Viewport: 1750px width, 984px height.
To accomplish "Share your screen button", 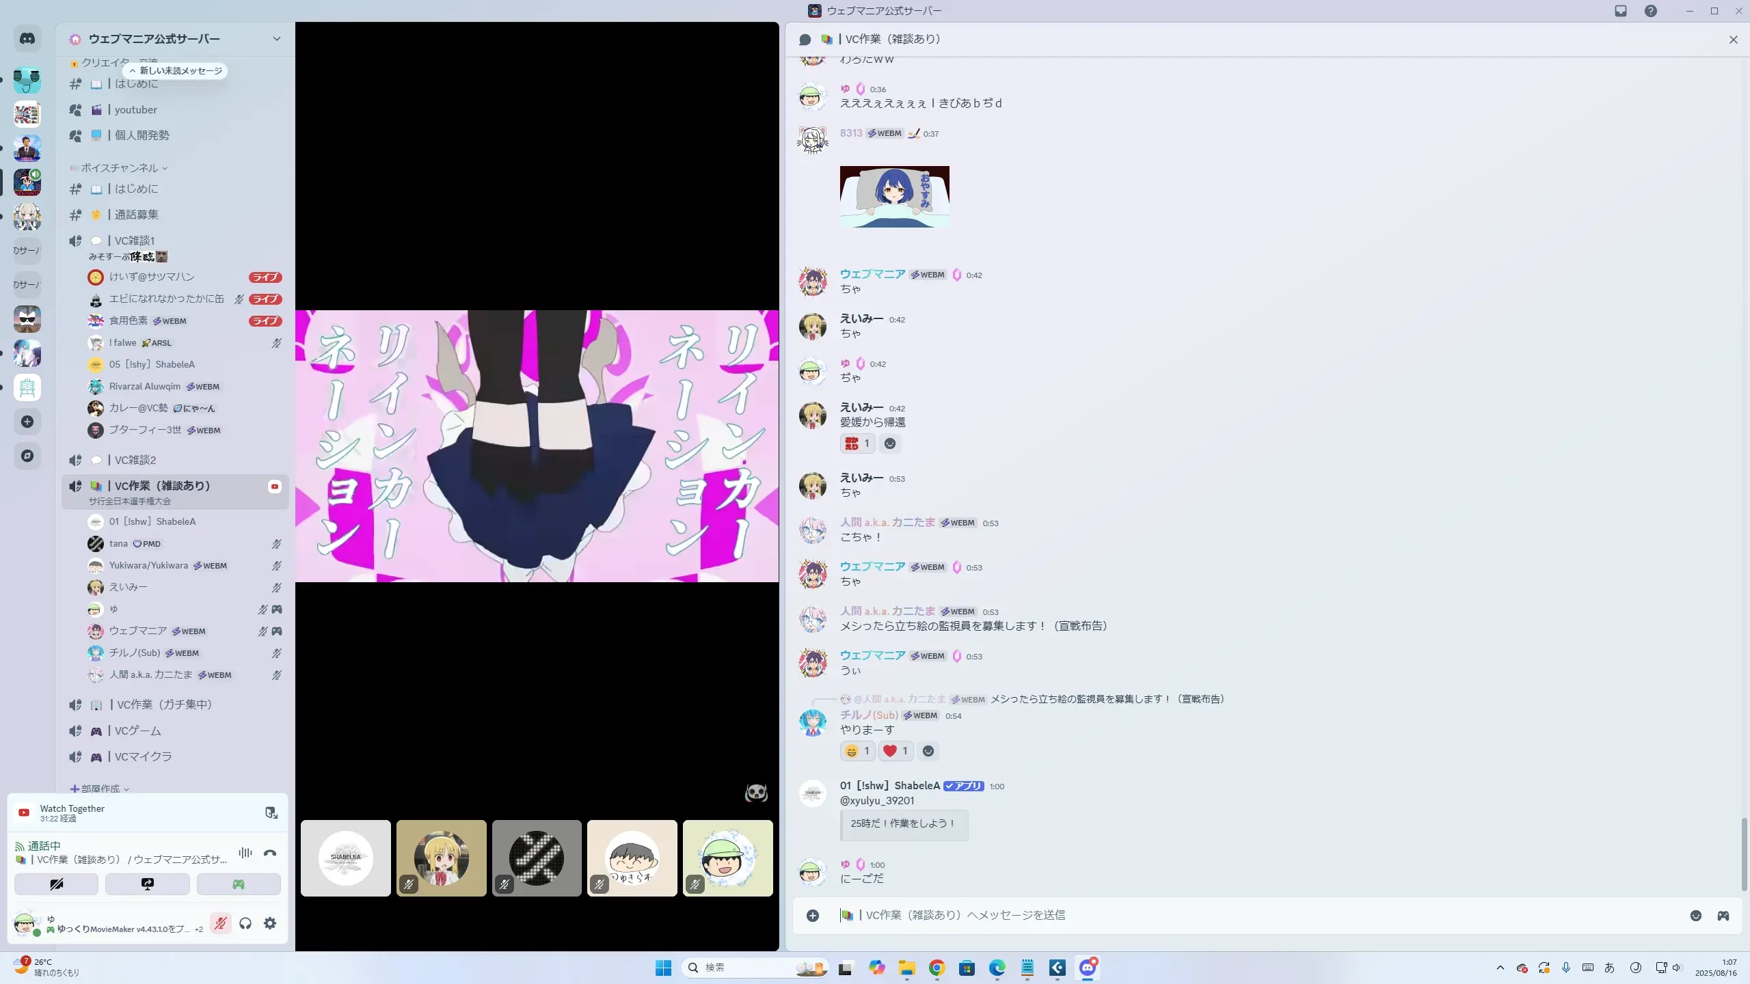I will click(148, 884).
